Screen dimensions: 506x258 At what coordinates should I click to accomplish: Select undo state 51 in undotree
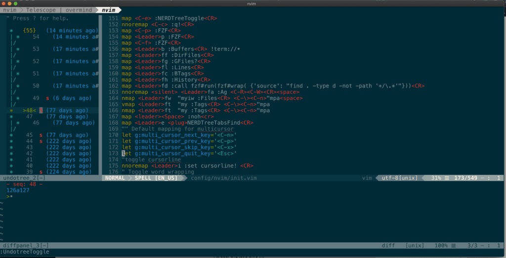36,74
